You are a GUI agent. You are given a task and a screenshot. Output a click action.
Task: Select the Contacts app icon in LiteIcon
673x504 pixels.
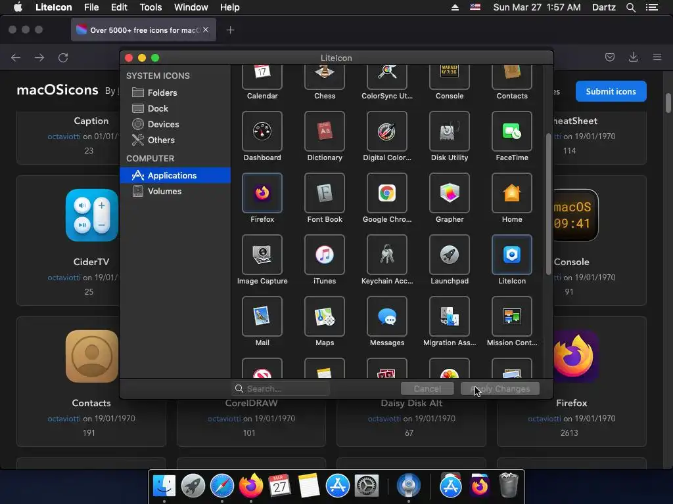[512, 77]
